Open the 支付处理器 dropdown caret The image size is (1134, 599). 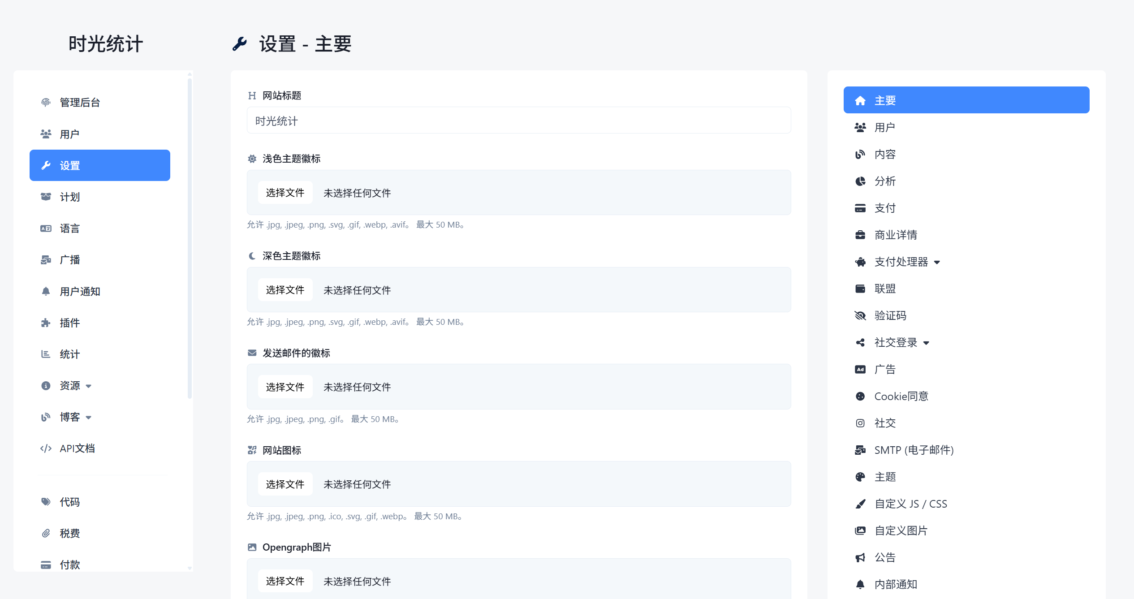pyautogui.click(x=937, y=263)
